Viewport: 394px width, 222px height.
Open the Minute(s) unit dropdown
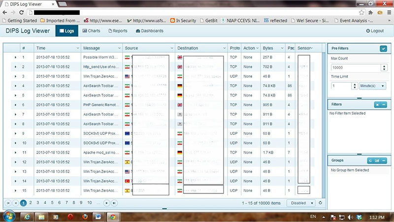(x=372, y=86)
